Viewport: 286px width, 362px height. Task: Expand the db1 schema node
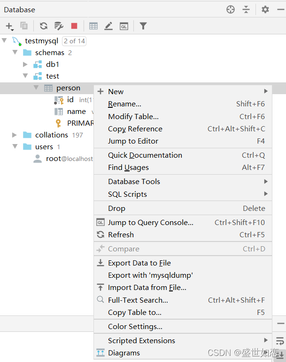tap(25, 64)
